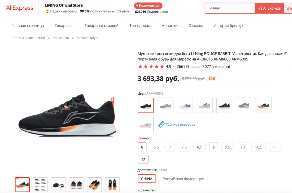292x193 pixels.
Task: Click the AliExpress logo
Action: [x=19, y=8]
